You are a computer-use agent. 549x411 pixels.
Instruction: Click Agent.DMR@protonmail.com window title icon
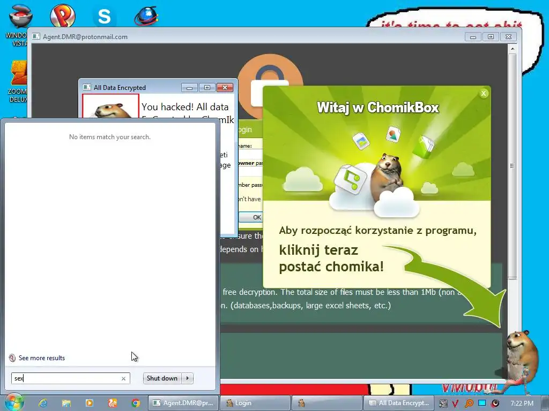pos(36,36)
